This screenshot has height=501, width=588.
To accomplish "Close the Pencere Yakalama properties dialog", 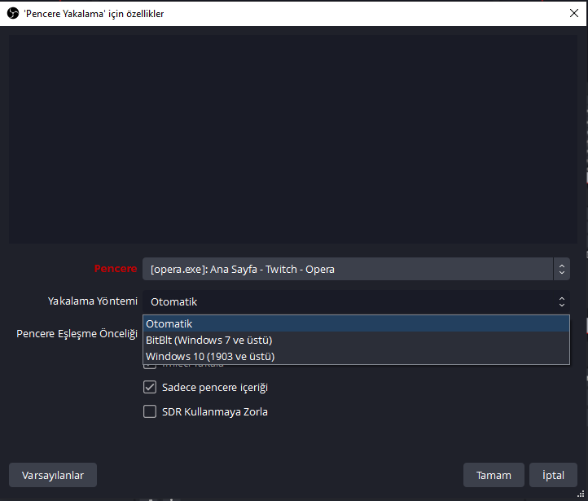I will [x=574, y=14].
